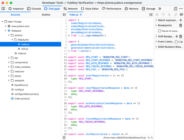
Task: Collapse the Webpack source node
Action: 6,31
